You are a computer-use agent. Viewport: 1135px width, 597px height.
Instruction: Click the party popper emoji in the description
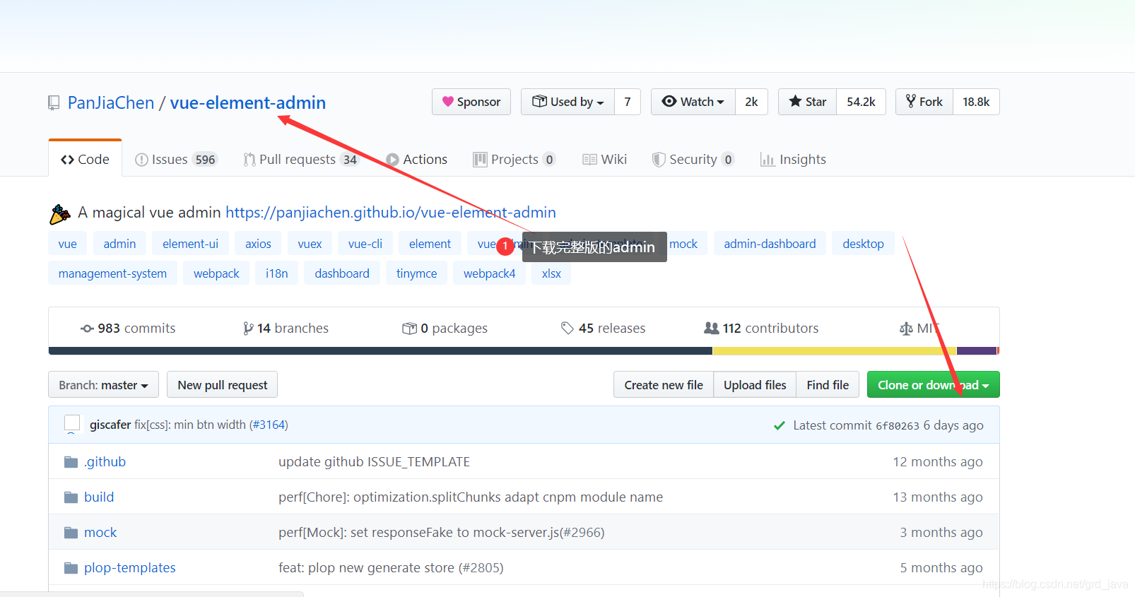click(60, 213)
